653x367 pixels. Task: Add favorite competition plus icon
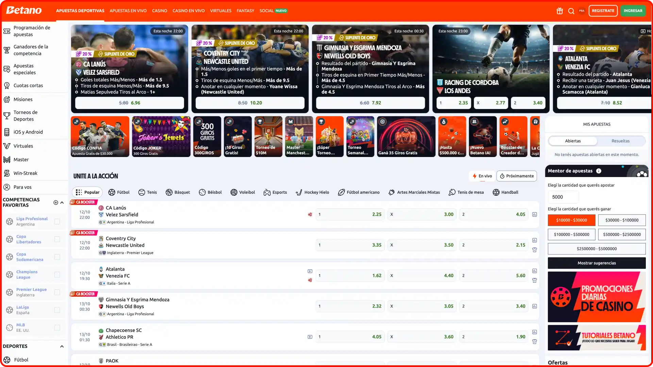point(56,203)
